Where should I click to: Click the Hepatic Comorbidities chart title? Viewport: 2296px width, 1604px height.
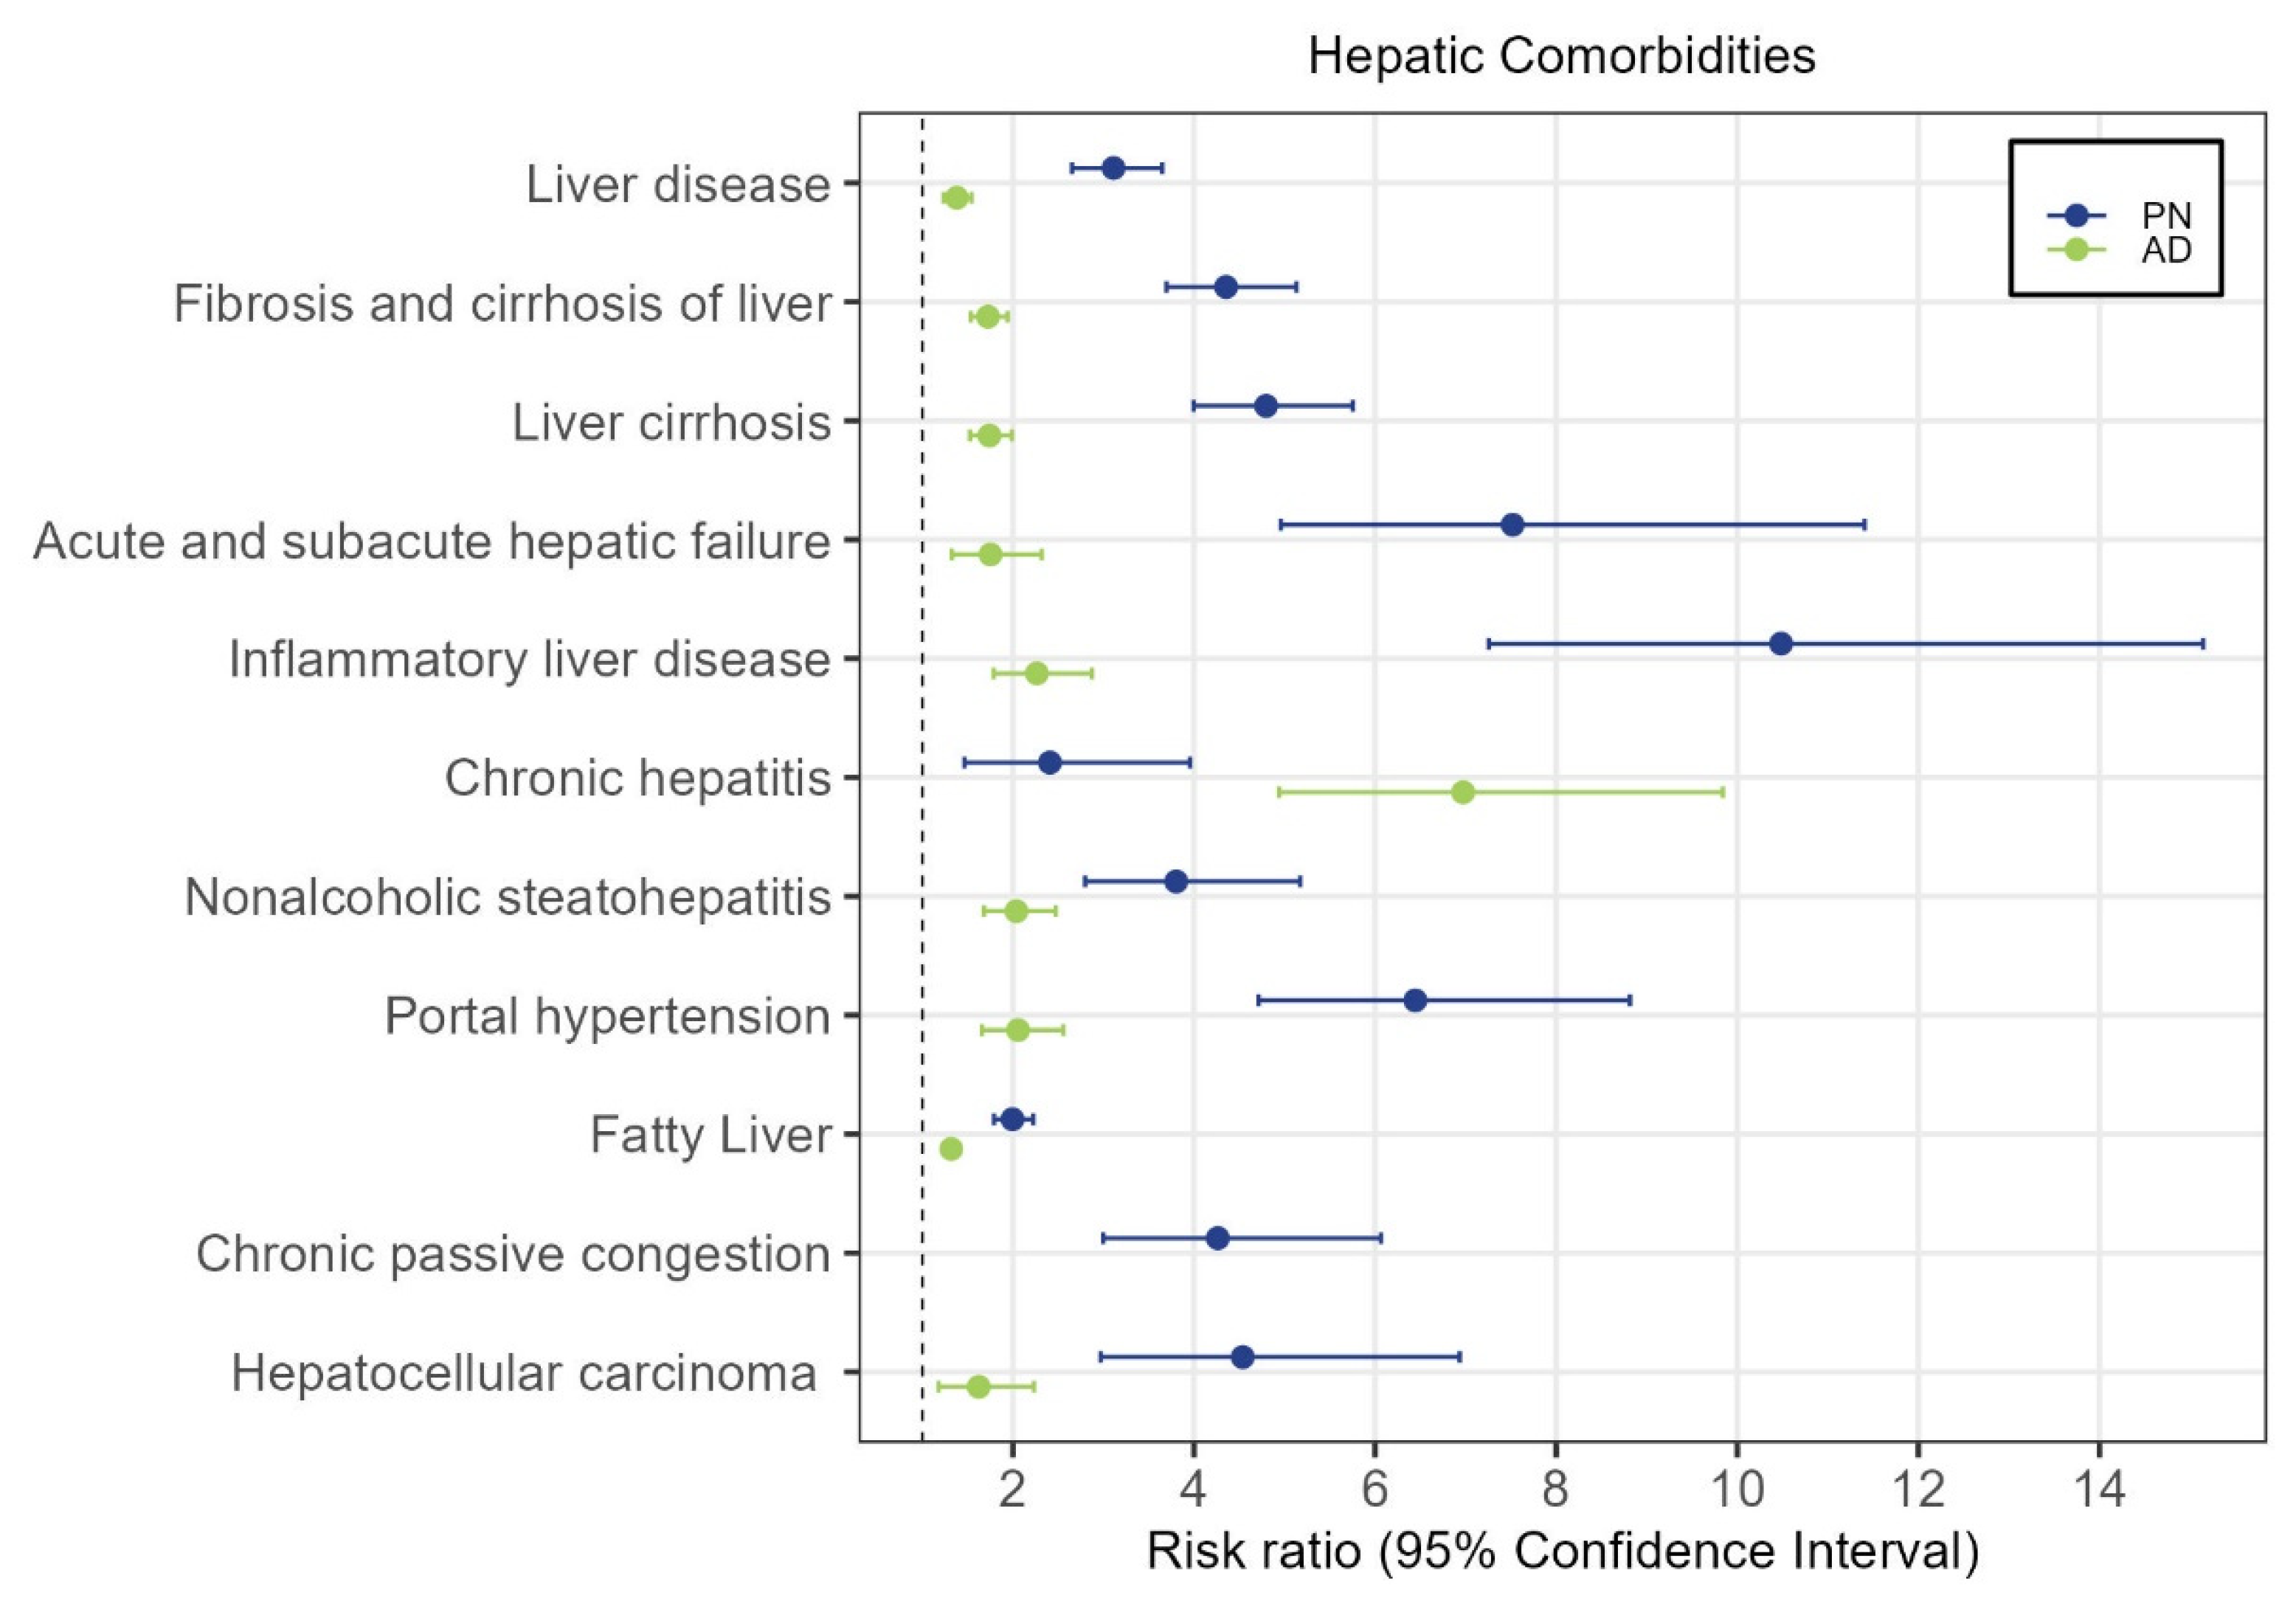tap(1561, 56)
